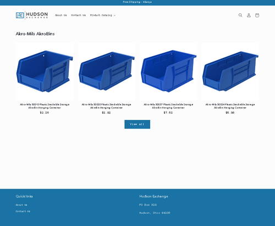Click the Akro-Mils AkroBins heading
The image size is (275, 226).
point(35,34)
